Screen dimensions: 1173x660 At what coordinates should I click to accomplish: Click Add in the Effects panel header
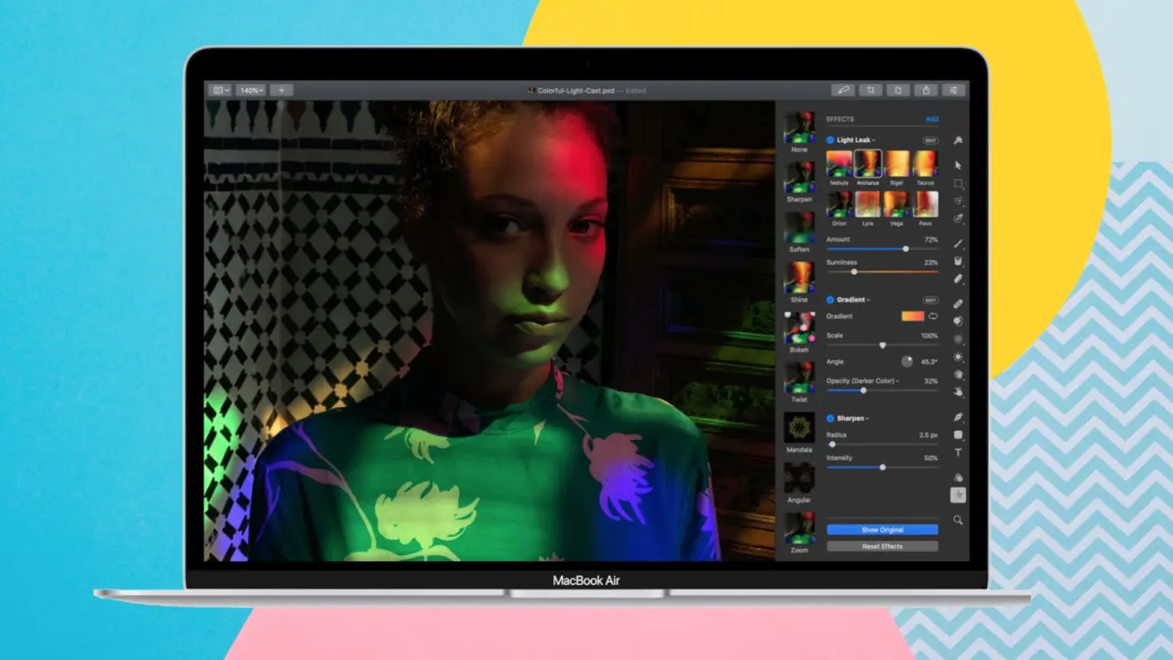click(x=931, y=119)
